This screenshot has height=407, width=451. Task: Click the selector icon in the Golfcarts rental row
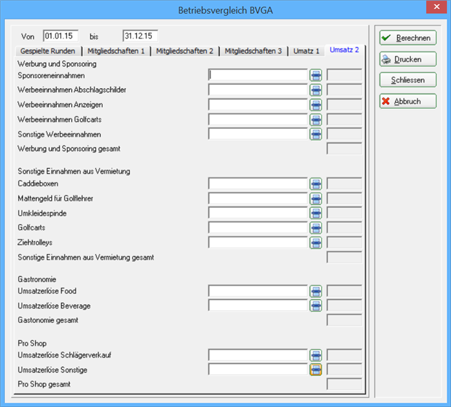pos(316,228)
